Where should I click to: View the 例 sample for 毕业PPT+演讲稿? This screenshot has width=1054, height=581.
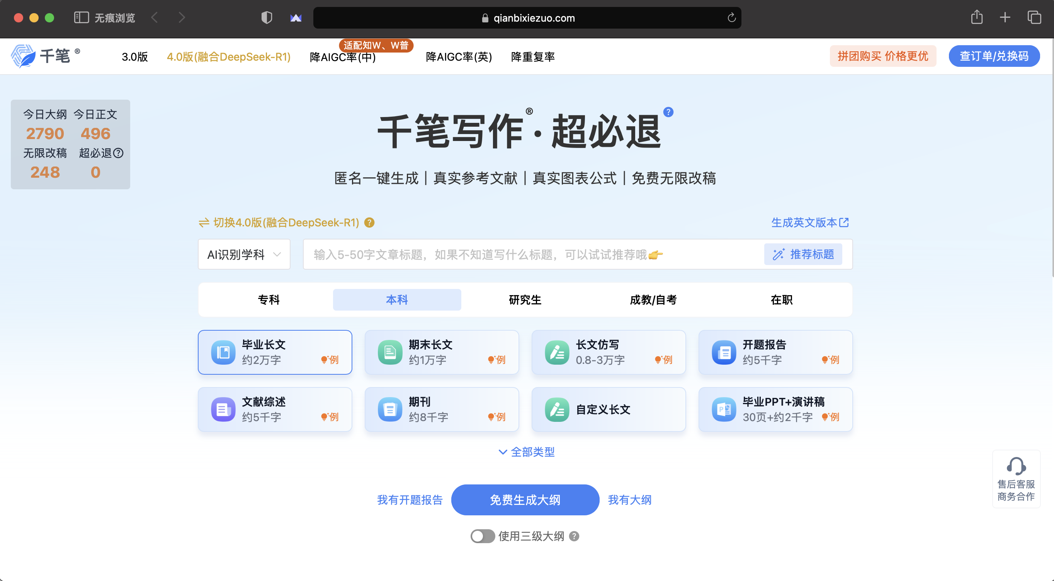831,417
